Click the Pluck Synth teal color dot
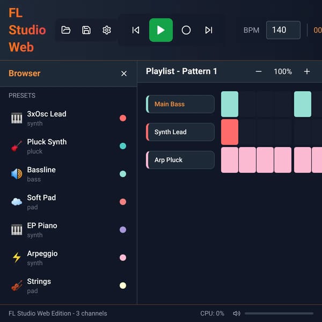 click(x=123, y=146)
